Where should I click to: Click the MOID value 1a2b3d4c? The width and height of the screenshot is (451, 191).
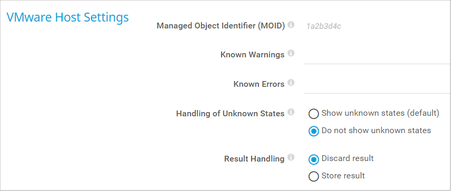click(x=324, y=26)
